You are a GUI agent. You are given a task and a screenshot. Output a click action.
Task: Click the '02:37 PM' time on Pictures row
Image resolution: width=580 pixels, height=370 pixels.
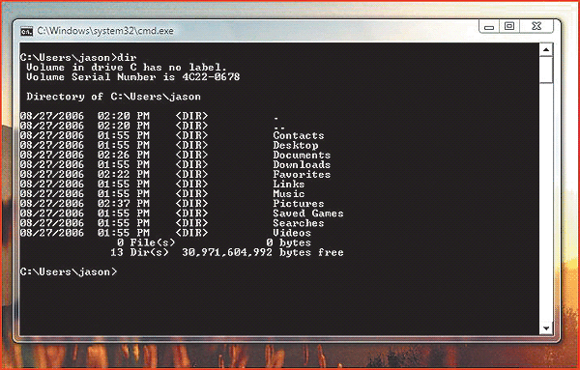click(x=124, y=203)
